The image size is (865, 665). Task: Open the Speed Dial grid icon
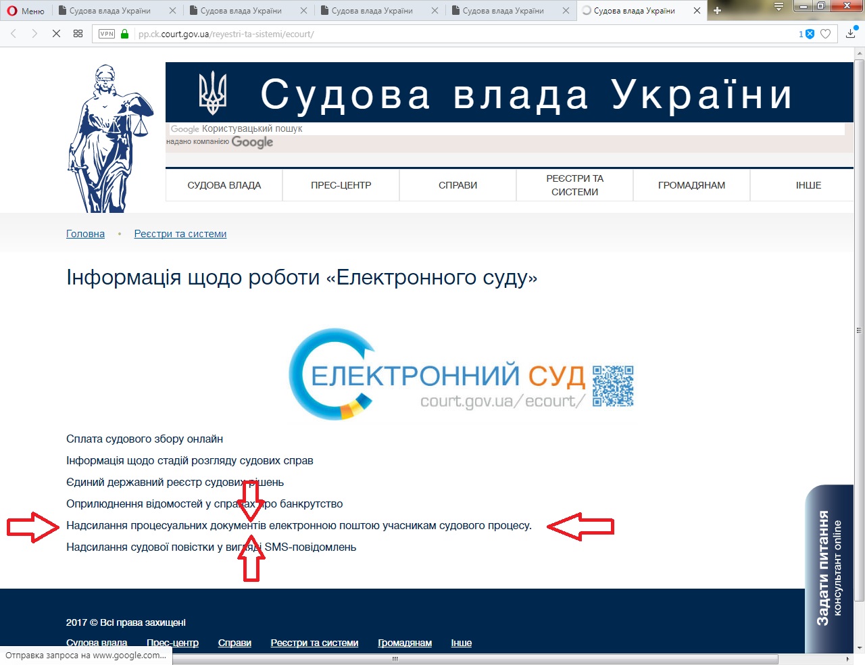78,34
